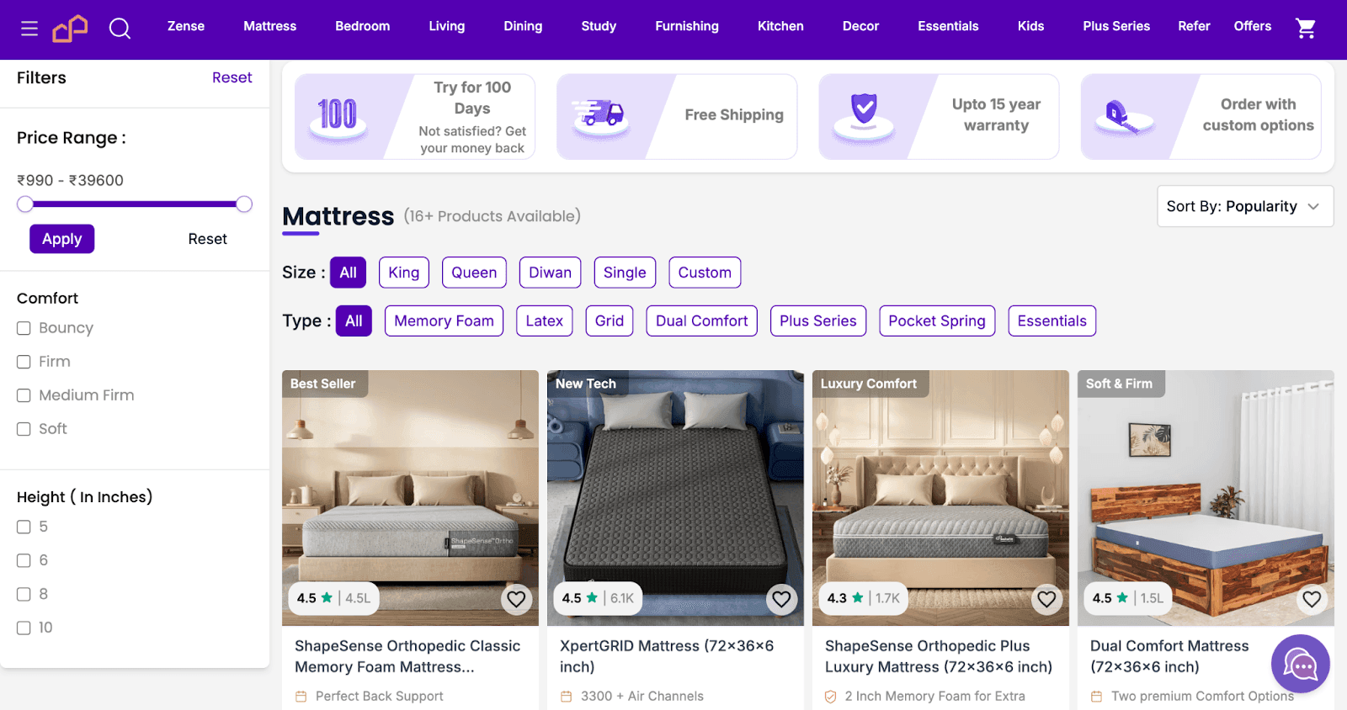Image resolution: width=1347 pixels, height=710 pixels.
Task: Open the chat support bubble
Action: tap(1299, 664)
